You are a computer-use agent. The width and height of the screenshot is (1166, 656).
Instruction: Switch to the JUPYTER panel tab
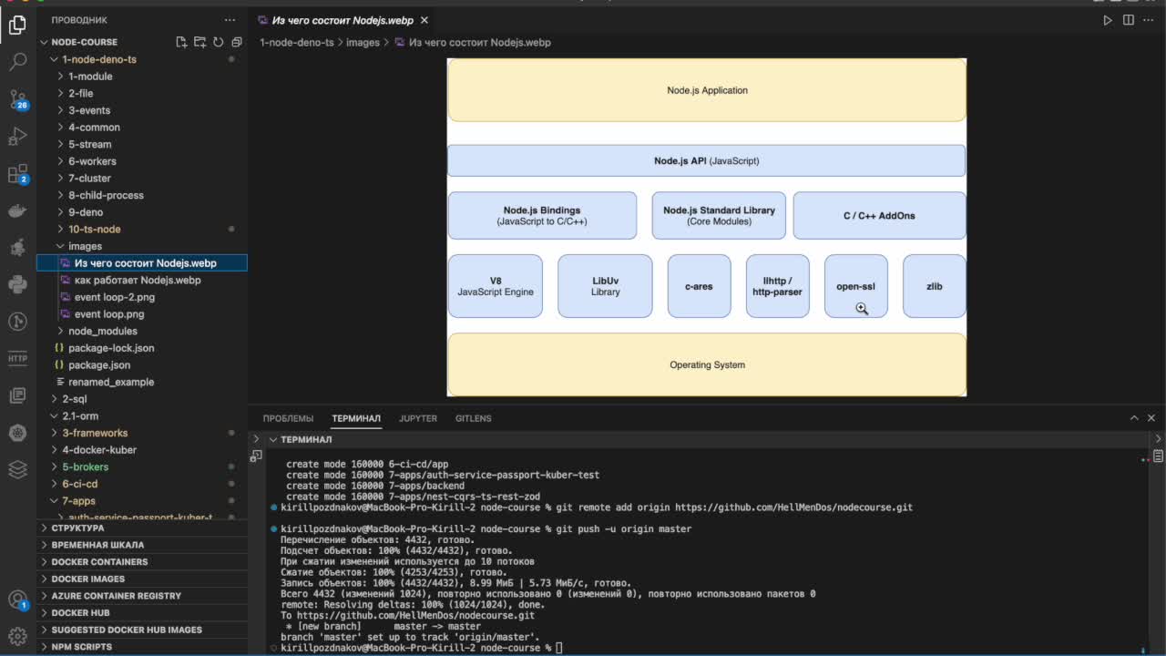(x=418, y=418)
